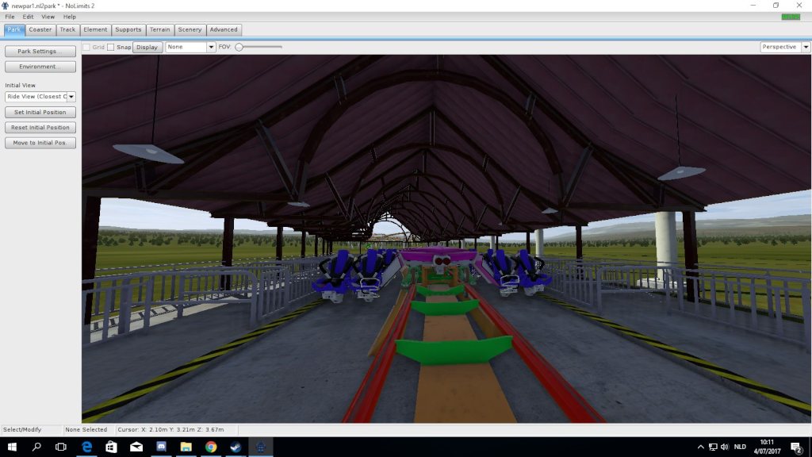The height and width of the screenshot is (457, 812).
Task: Toggle the Grid checkbox
Action: click(x=86, y=47)
